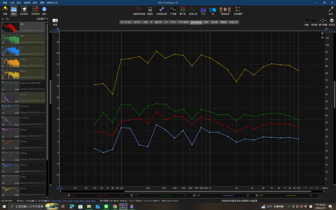
Task: Open the EQ tool icon
Action: click(212, 11)
